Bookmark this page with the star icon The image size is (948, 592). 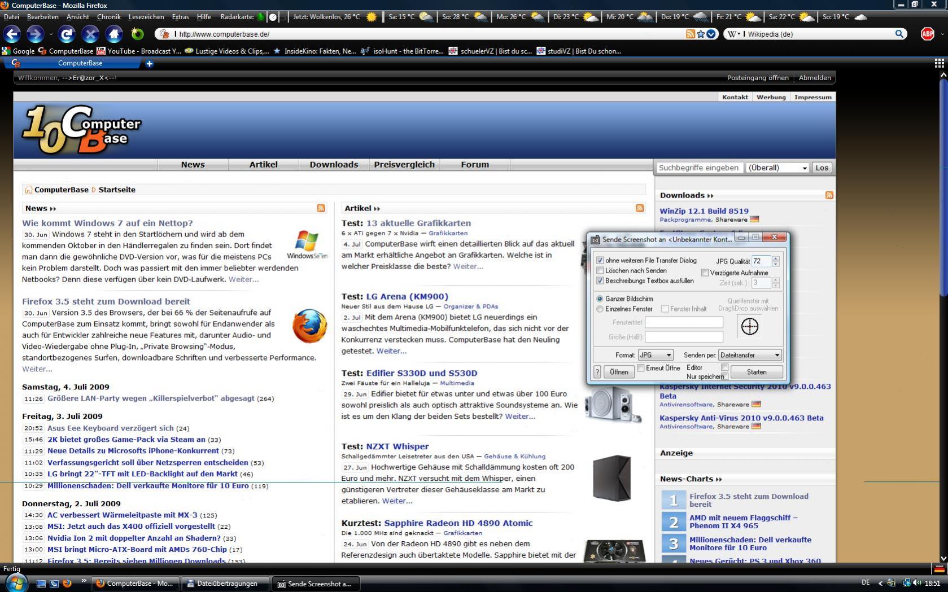(701, 34)
